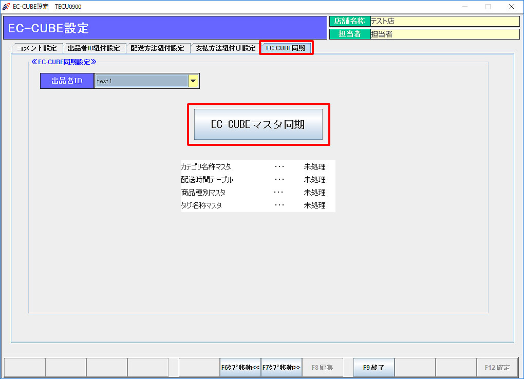
Task: Click the 店舗名称 field showing テスト店
Action: 445,21
